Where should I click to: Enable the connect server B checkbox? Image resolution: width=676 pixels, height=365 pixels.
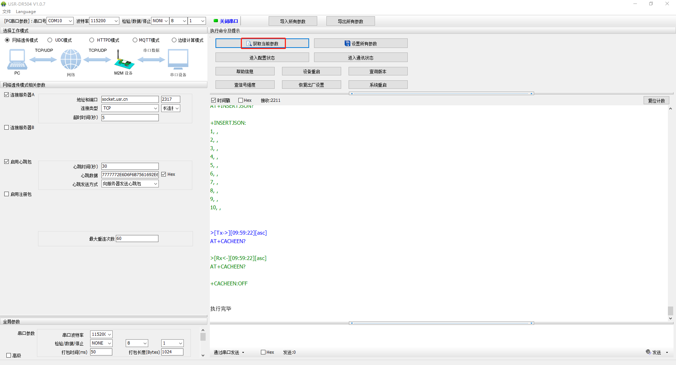click(x=7, y=128)
